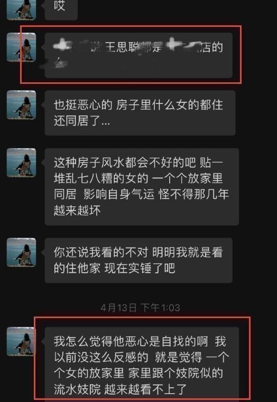Select the "现在实锤了吧" message bubble
The height and width of the screenshot is (402, 277).
(x=138, y=261)
